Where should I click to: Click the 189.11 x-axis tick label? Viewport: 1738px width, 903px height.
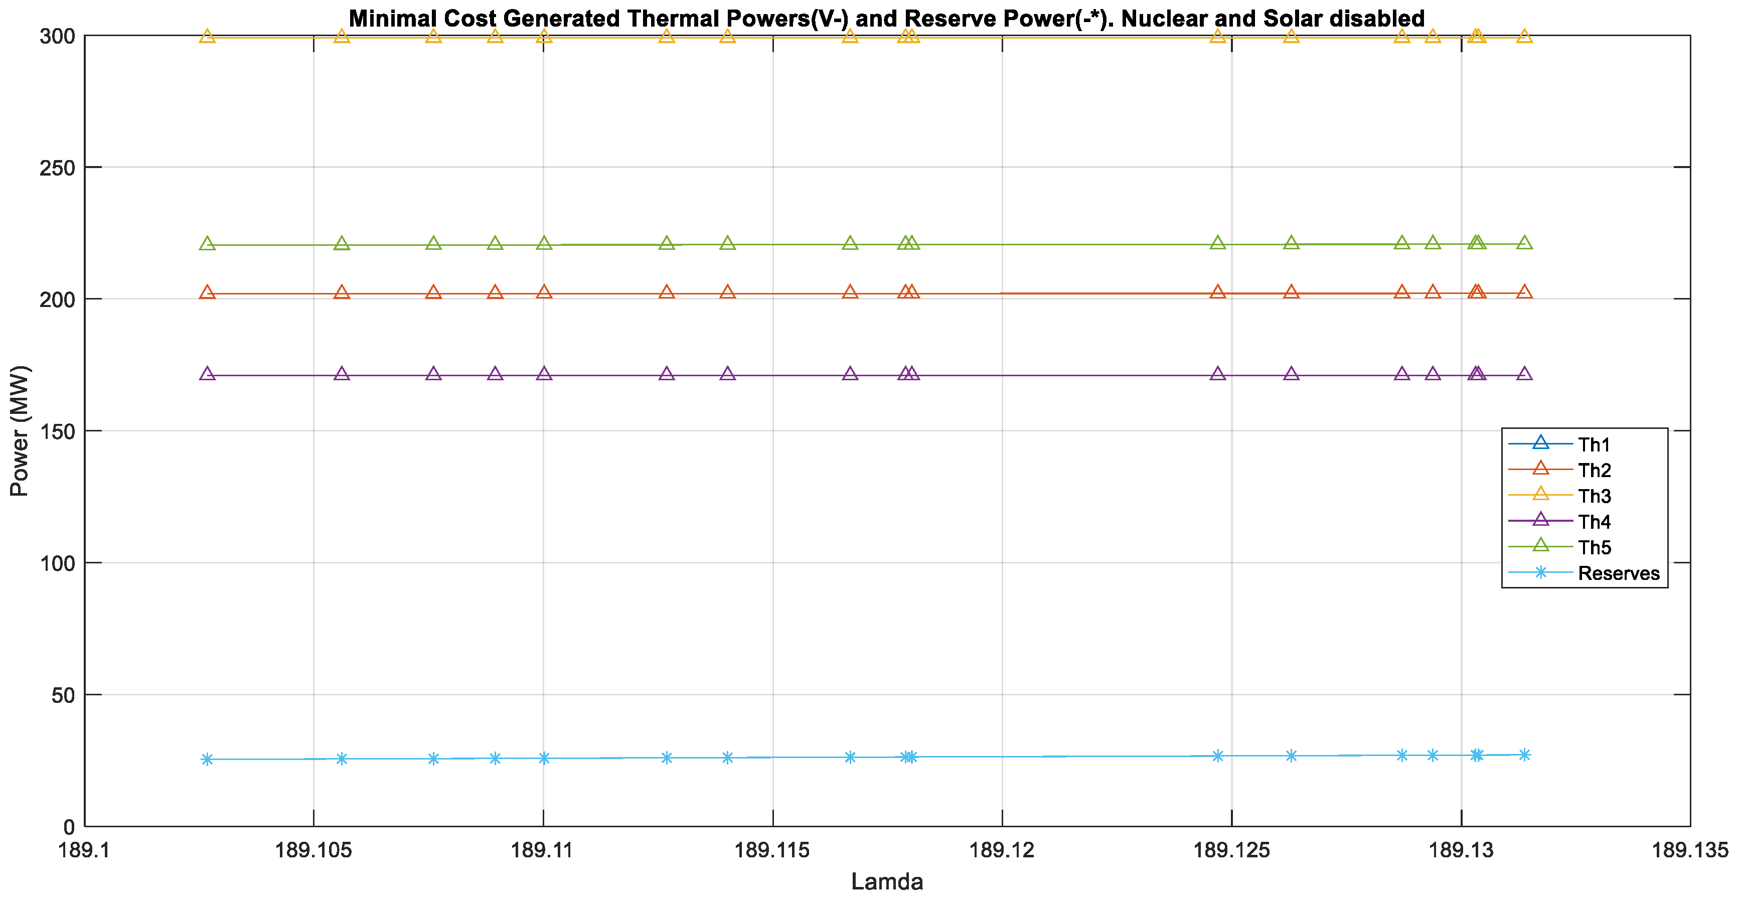pyautogui.click(x=542, y=850)
